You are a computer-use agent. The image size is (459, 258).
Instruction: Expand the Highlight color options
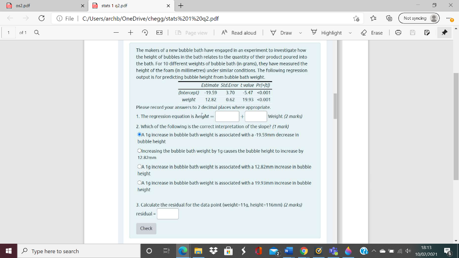(351, 32)
